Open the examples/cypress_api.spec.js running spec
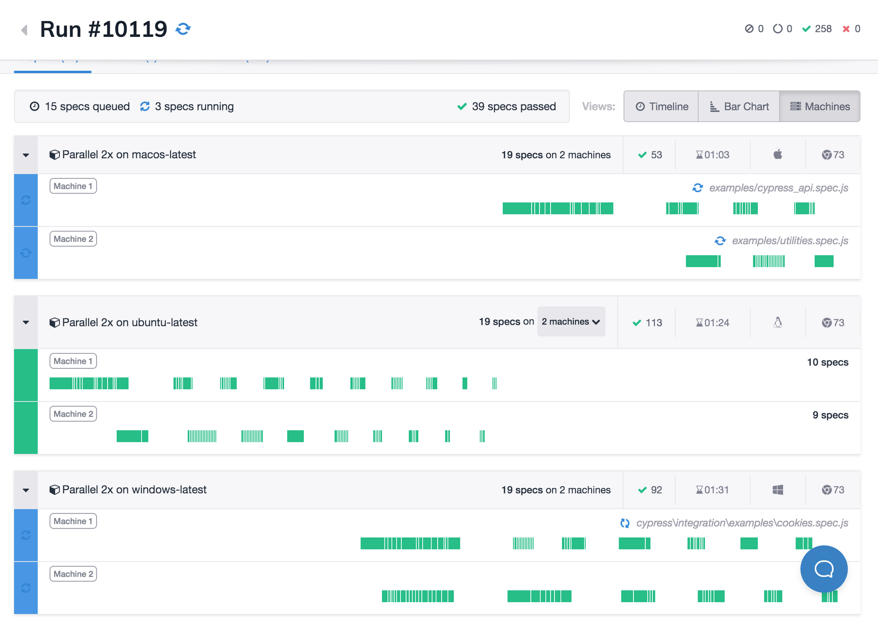Viewport: 878px width, 622px height. tap(778, 188)
